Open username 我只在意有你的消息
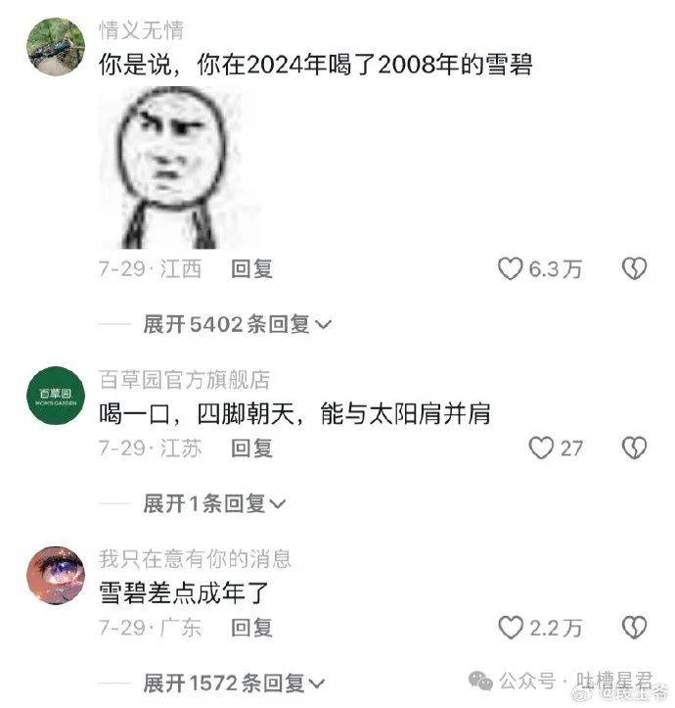Screen dimensions: 675x708 (195, 559)
